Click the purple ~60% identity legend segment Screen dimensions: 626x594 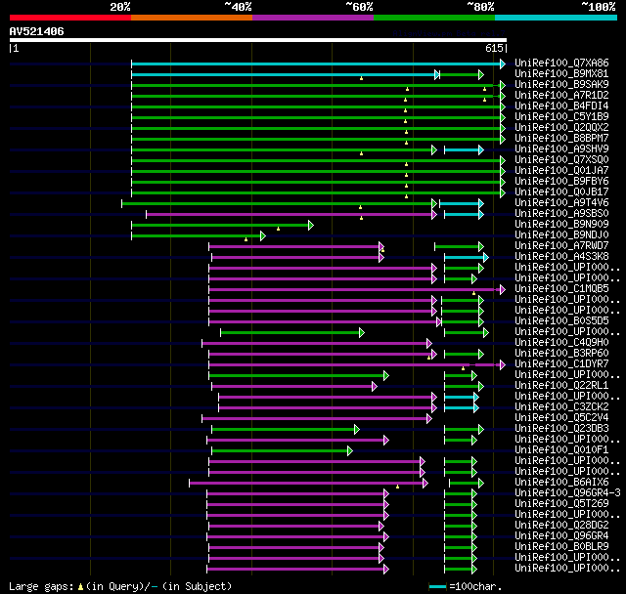click(x=313, y=18)
